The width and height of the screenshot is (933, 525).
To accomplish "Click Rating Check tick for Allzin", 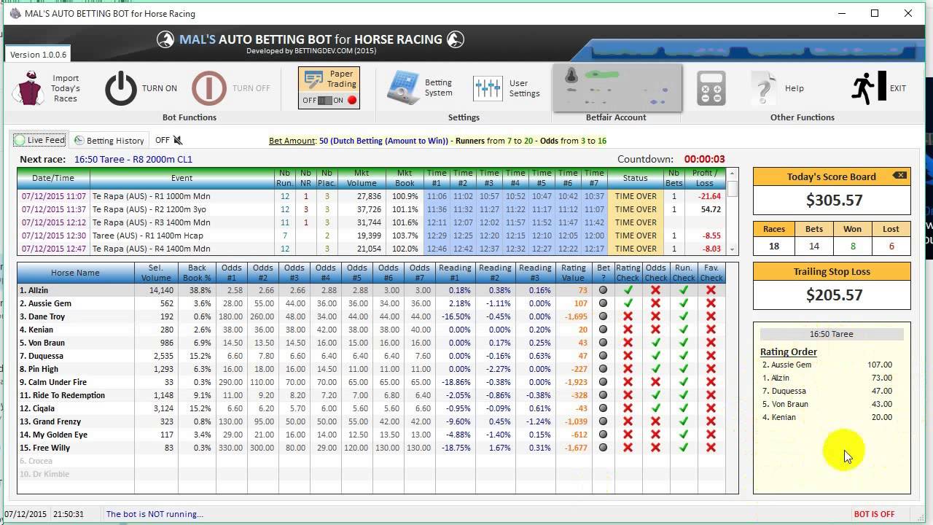I will click(x=628, y=290).
